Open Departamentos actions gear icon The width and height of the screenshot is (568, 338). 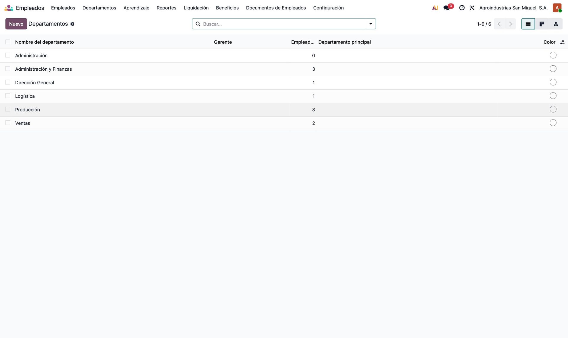72,24
